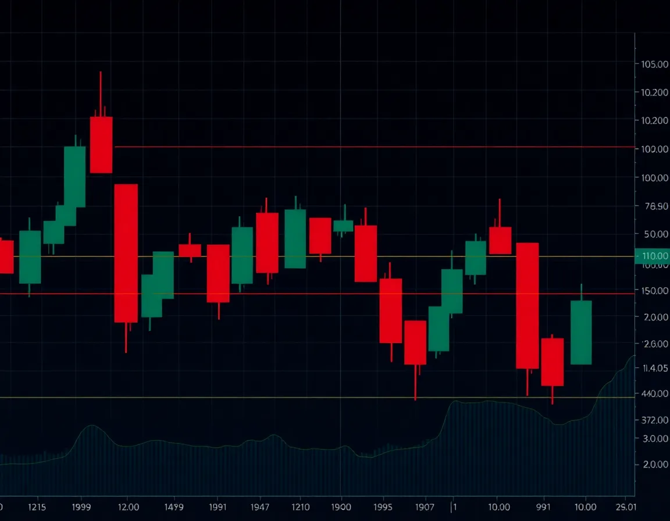Image resolution: width=670 pixels, height=521 pixels.
Task: Click the large red candlestick above 12.00
Action: click(x=126, y=253)
